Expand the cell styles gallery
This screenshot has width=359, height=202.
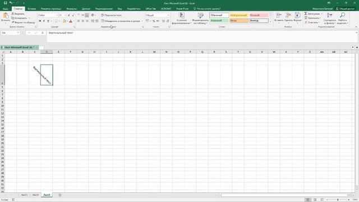click(x=270, y=22)
